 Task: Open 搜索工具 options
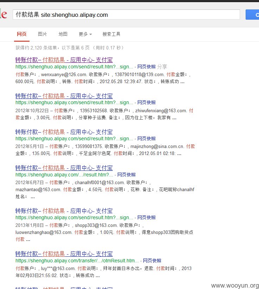(x=111, y=34)
